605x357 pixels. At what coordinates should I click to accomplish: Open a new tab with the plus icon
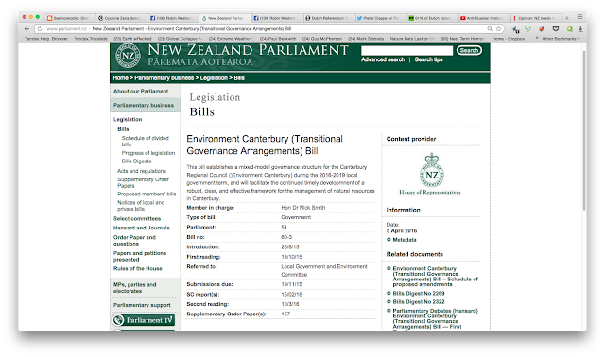(x=567, y=18)
